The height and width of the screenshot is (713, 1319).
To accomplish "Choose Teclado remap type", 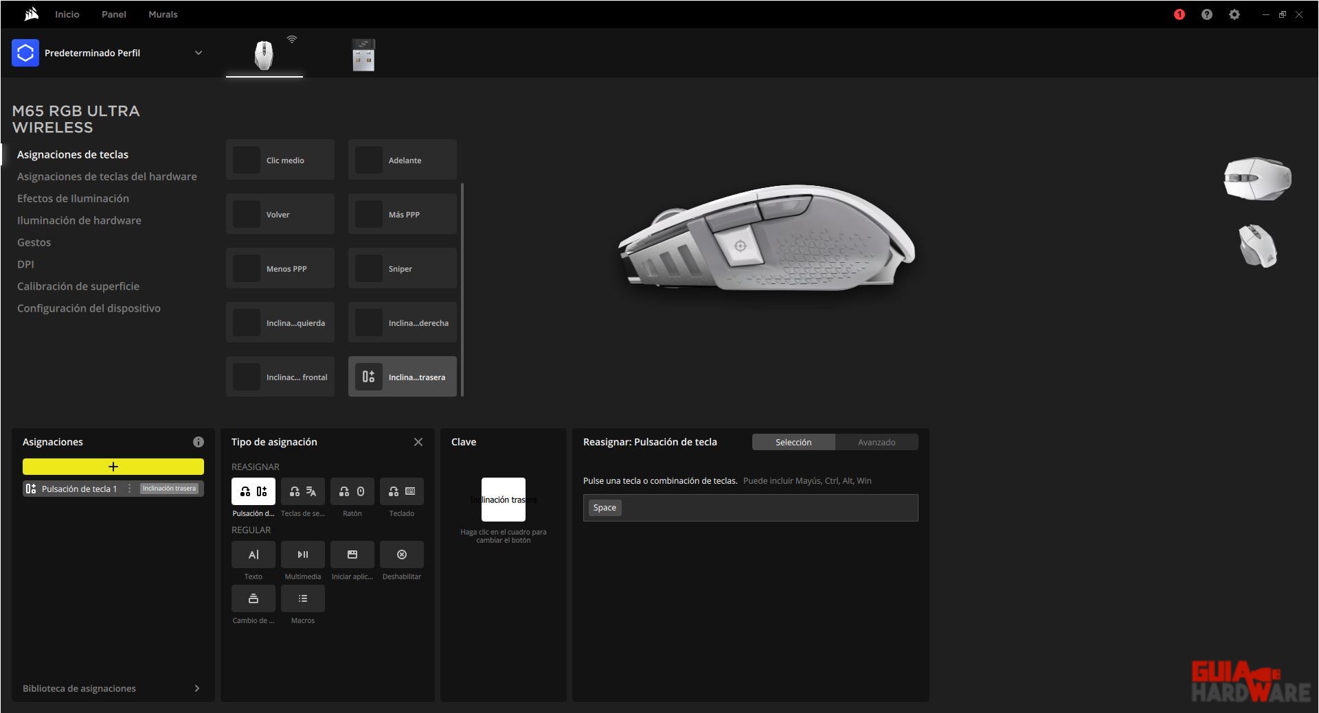I will (x=402, y=491).
